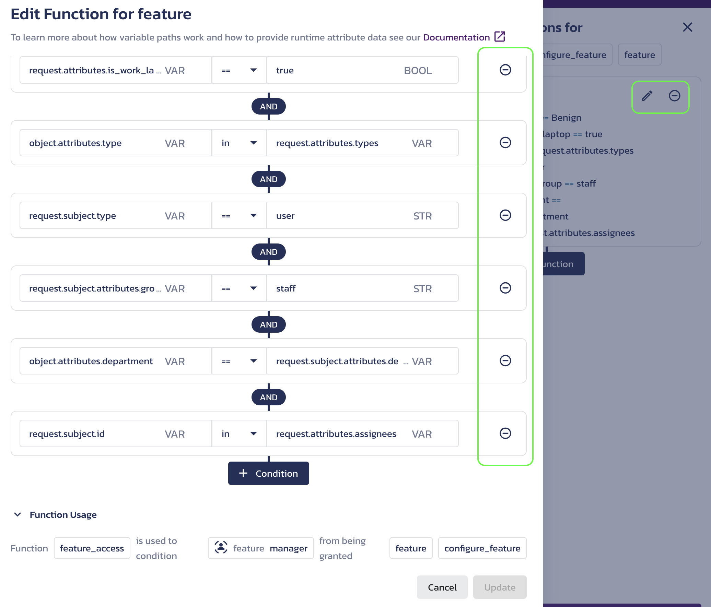The width and height of the screenshot is (711, 607).
Task: Toggle the third AND logic connector
Action: [x=268, y=252]
